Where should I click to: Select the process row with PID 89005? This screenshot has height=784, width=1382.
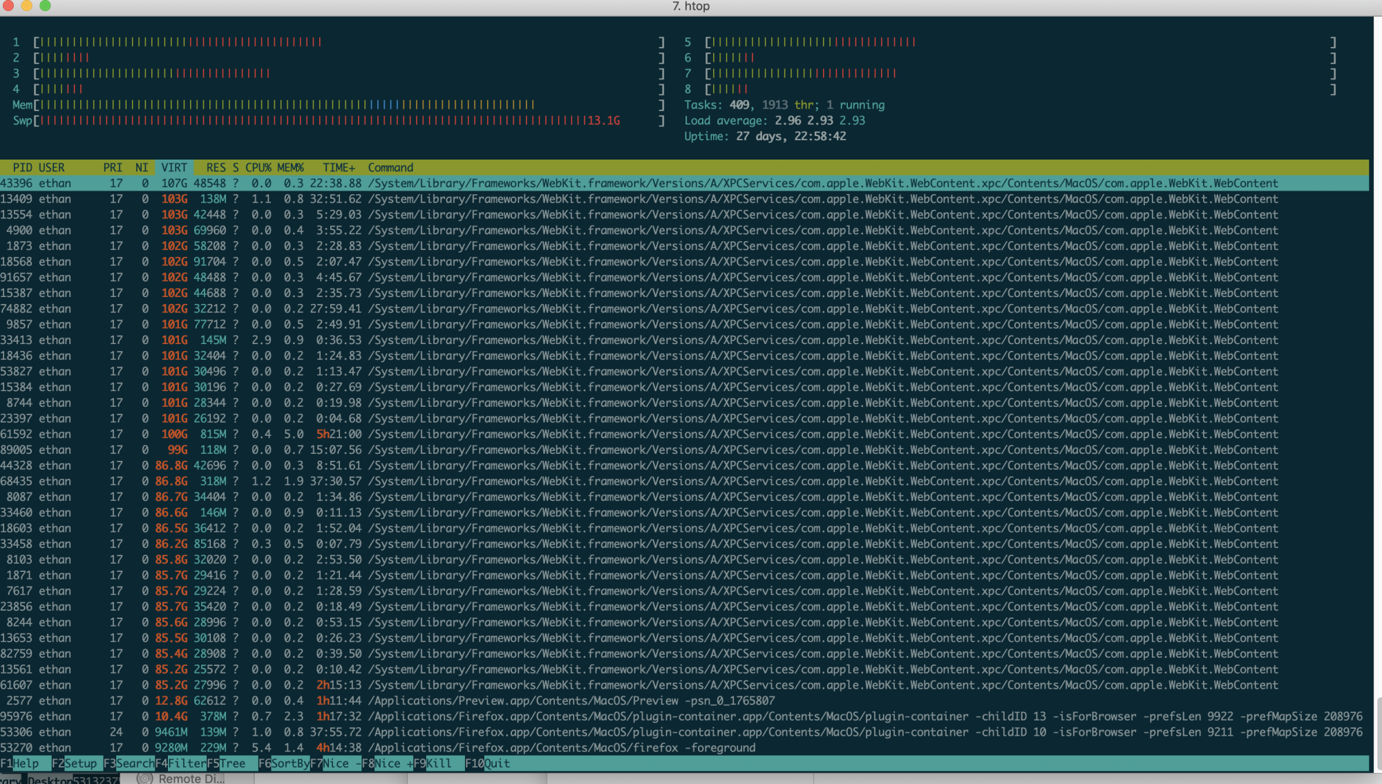pyautogui.click(x=684, y=450)
